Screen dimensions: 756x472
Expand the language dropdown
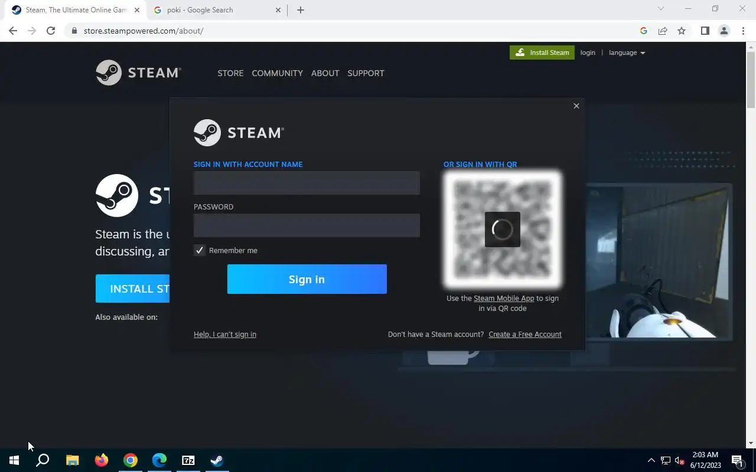pos(627,53)
